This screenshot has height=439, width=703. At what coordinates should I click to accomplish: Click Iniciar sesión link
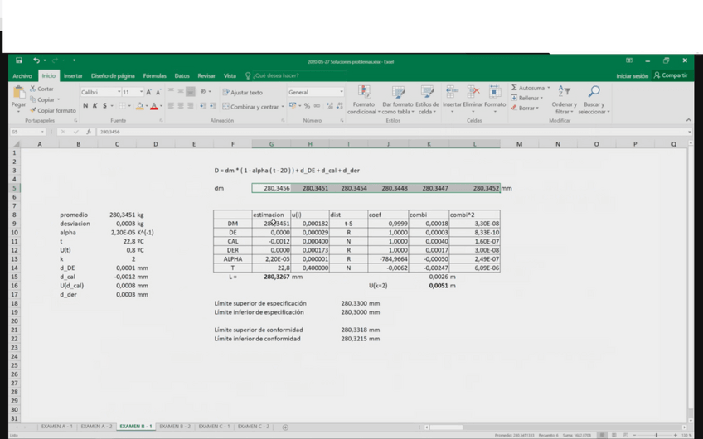click(x=632, y=75)
